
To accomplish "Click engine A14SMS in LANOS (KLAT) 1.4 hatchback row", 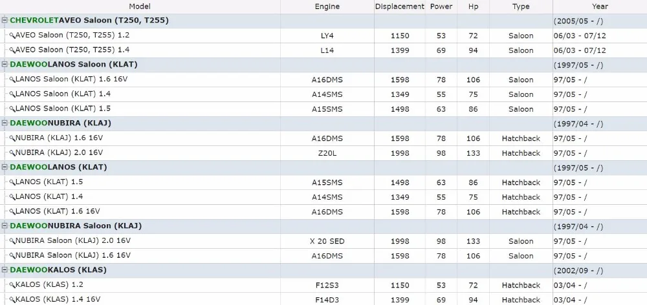I will coord(327,198).
